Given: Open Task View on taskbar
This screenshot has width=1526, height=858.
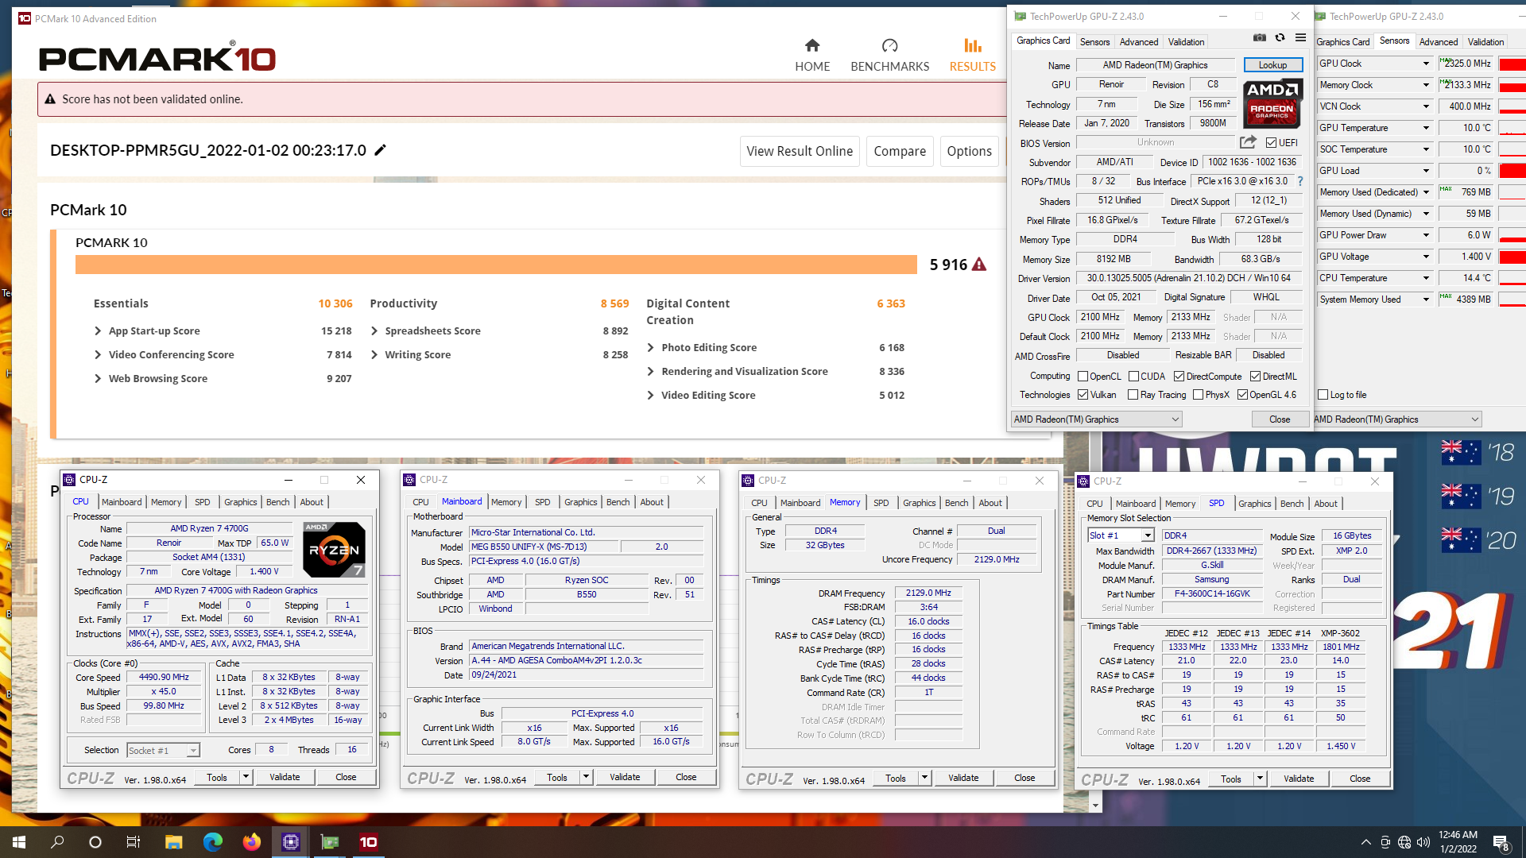Looking at the screenshot, I should [134, 842].
